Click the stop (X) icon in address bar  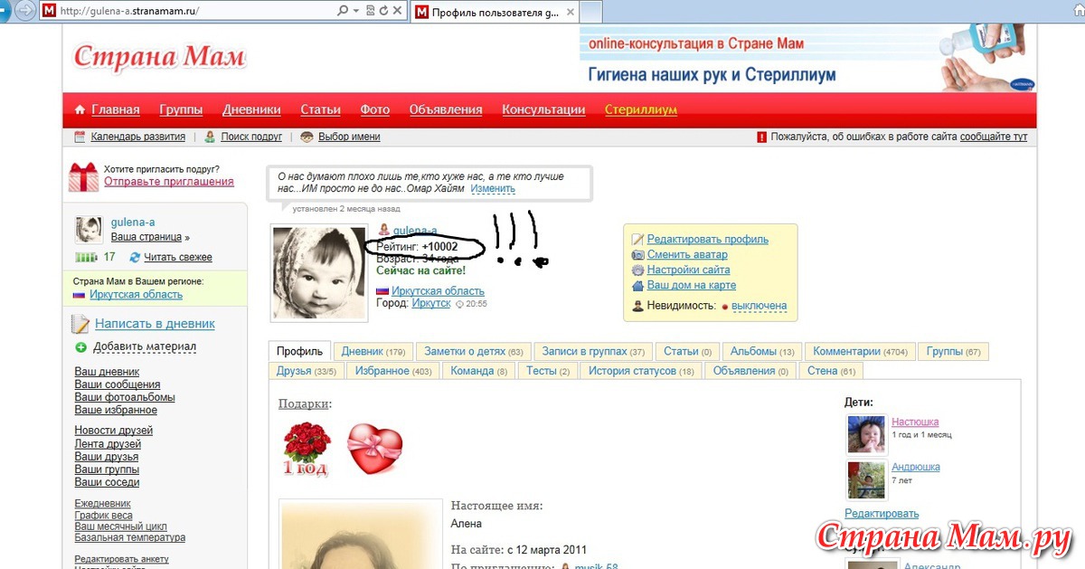point(399,11)
